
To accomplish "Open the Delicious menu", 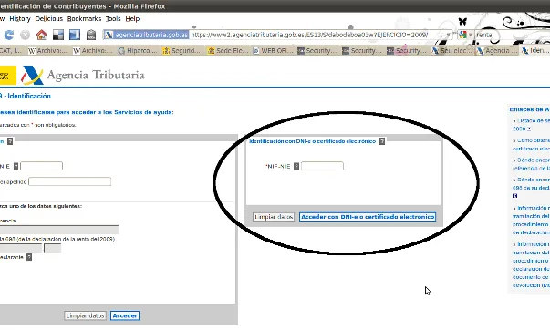I will pos(48,19).
